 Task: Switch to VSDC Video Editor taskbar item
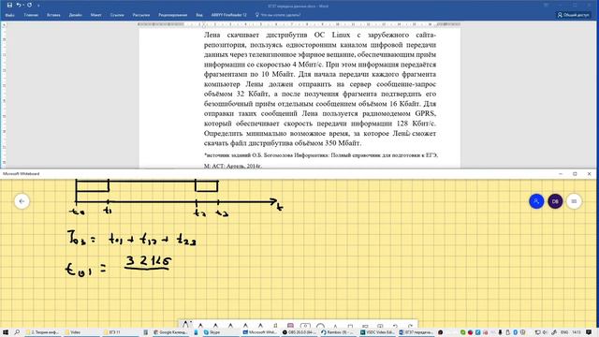coord(377,332)
